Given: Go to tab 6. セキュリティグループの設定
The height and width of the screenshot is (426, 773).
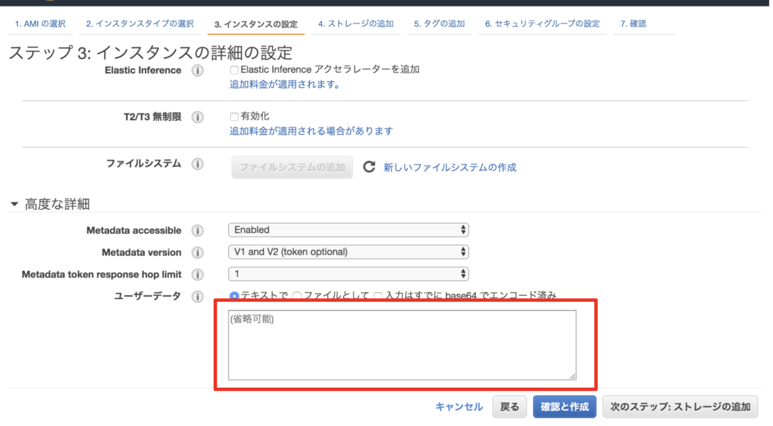Looking at the screenshot, I should coord(542,24).
